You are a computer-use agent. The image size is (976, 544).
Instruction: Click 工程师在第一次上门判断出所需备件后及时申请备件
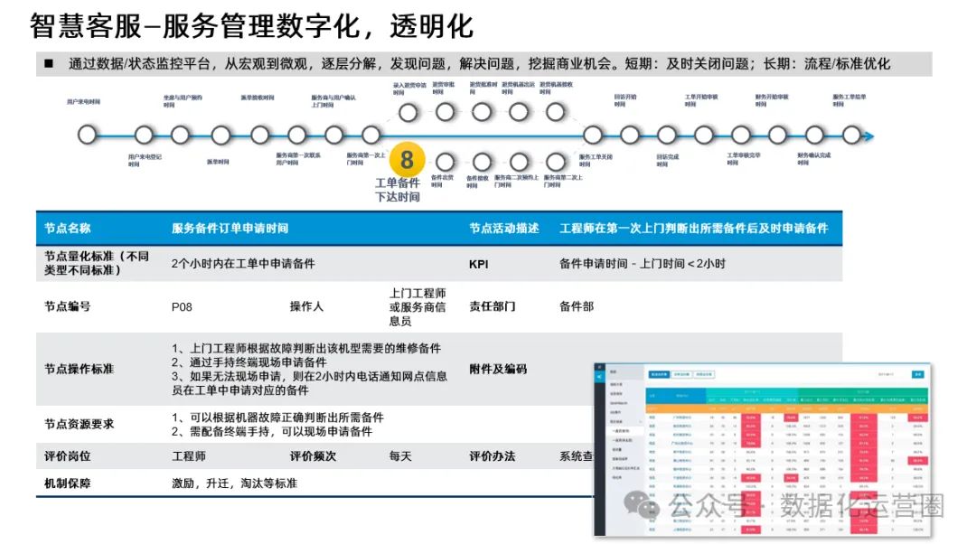coord(693,229)
